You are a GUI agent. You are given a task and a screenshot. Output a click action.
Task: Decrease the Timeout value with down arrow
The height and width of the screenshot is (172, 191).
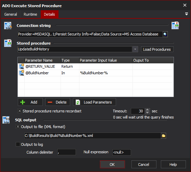[147, 113]
